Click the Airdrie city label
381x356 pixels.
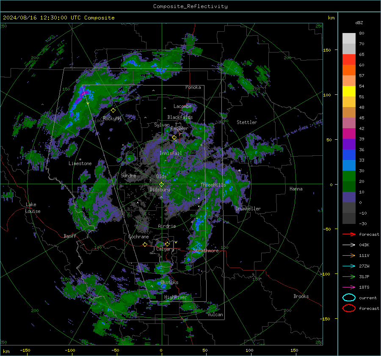click(167, 226)
